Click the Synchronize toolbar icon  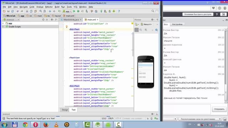12,11
